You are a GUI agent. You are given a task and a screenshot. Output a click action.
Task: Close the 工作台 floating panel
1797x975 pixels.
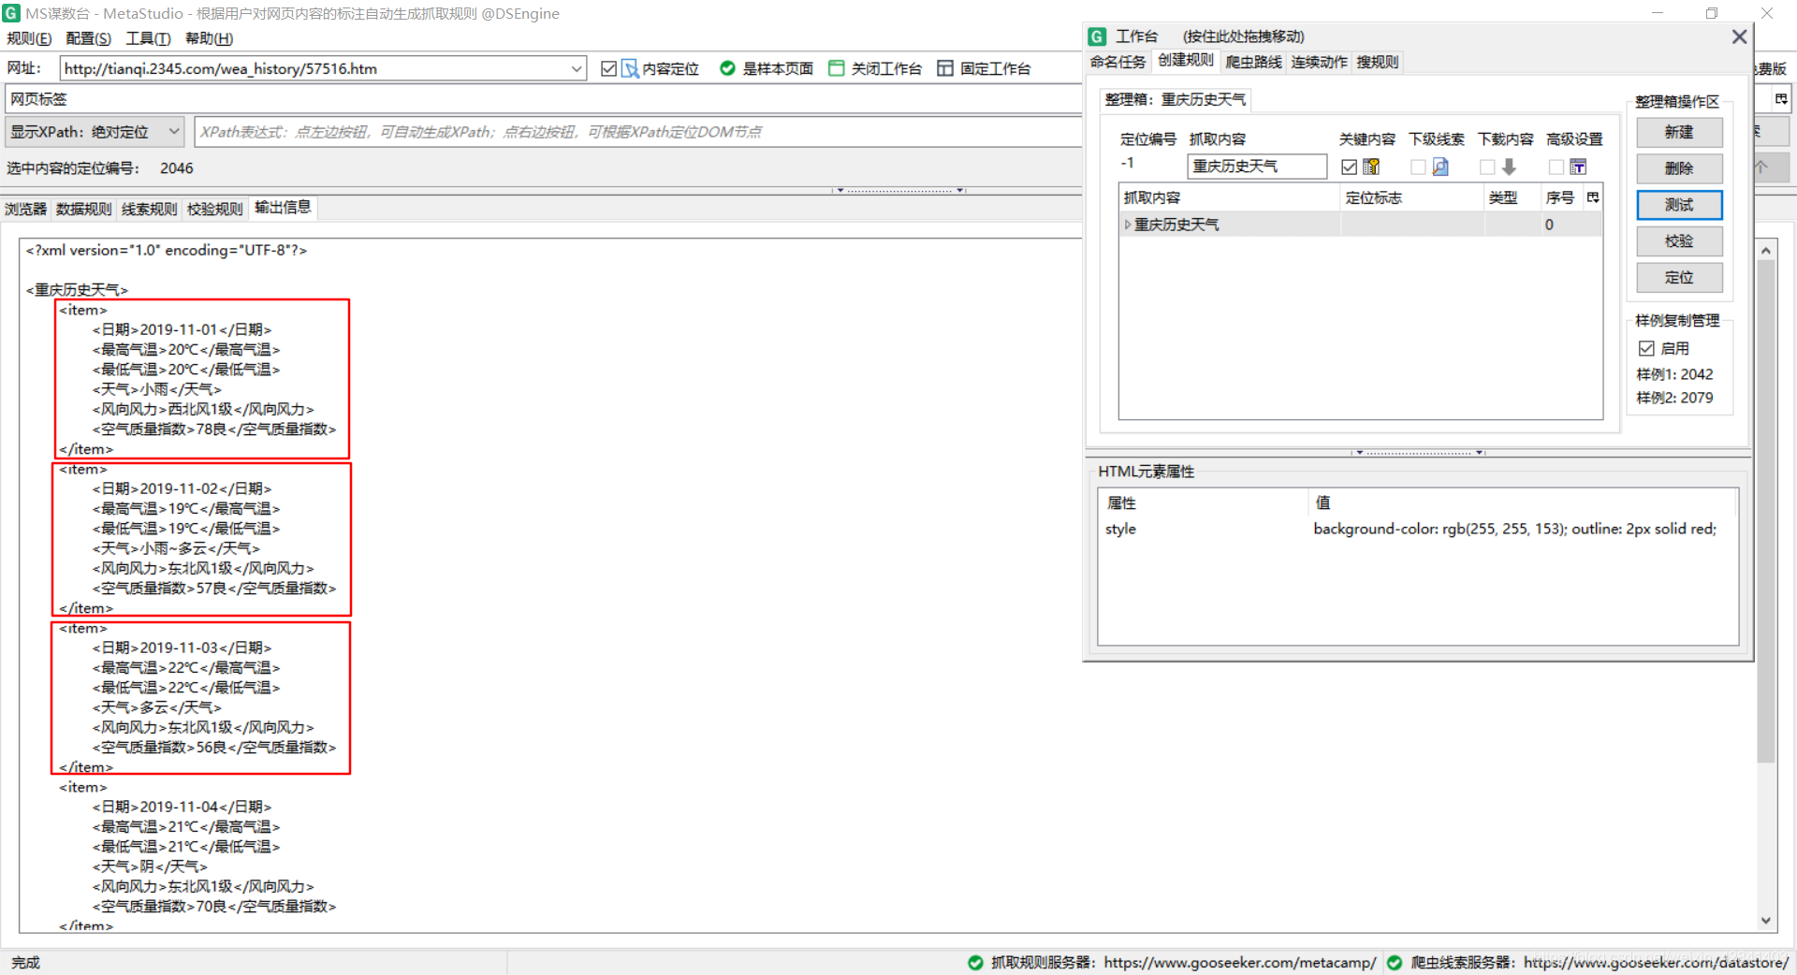1739,36
